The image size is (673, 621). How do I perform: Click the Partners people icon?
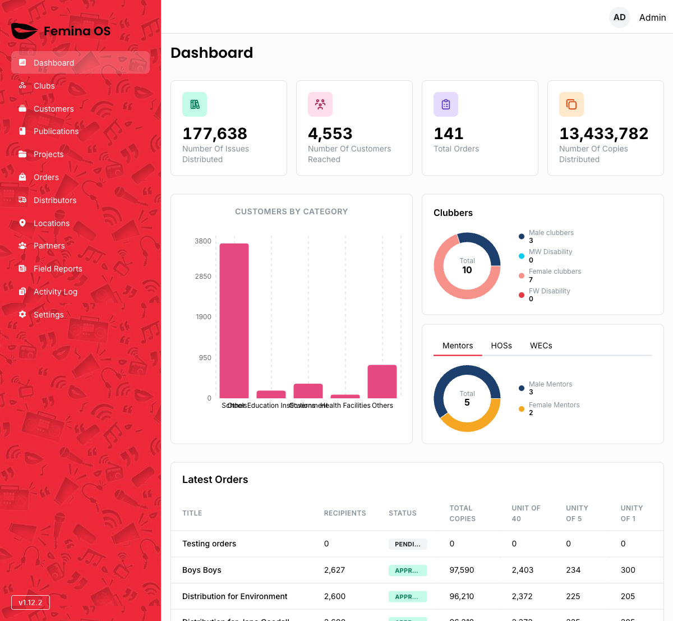tap(22, 246)
